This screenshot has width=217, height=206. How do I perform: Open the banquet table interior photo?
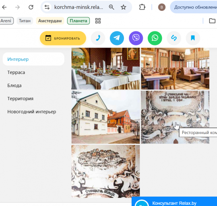point(105,69)
